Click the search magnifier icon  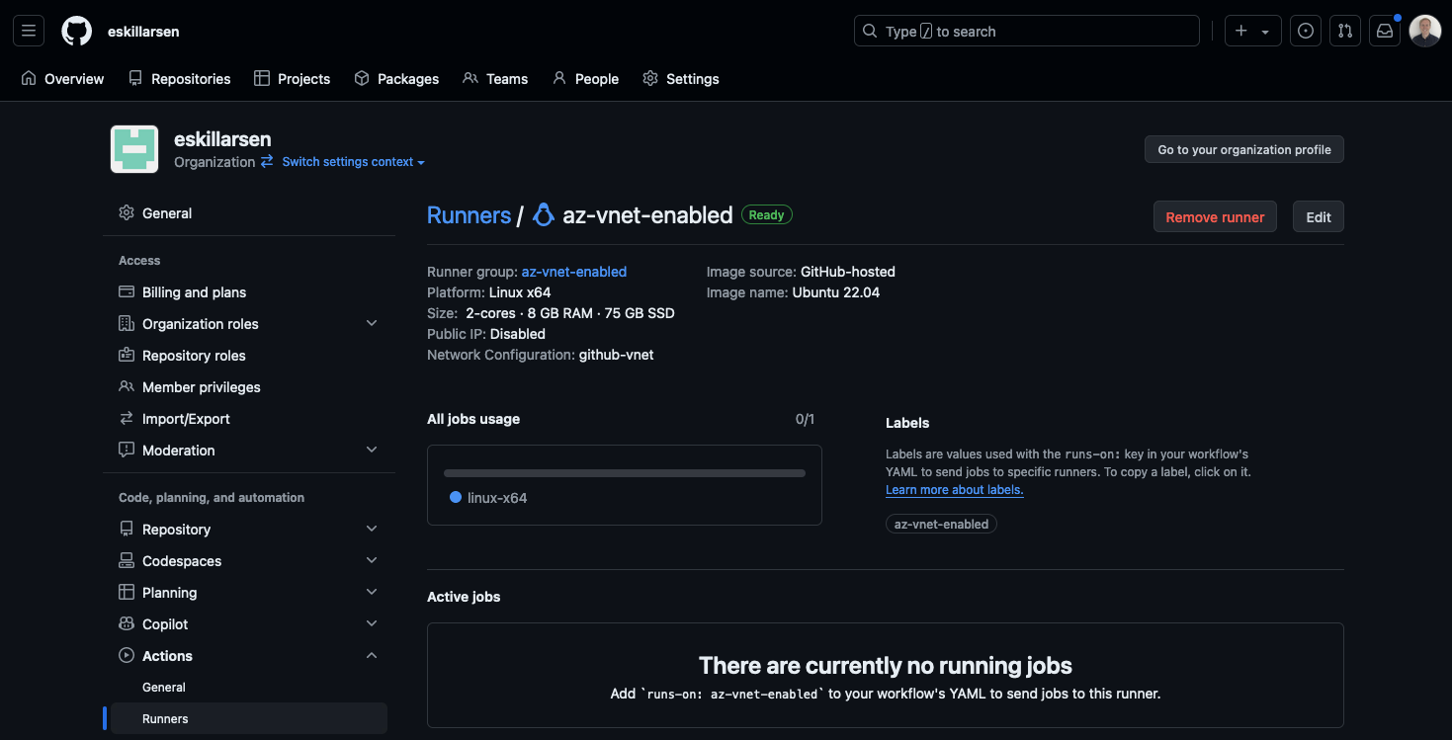click(870, 31)
